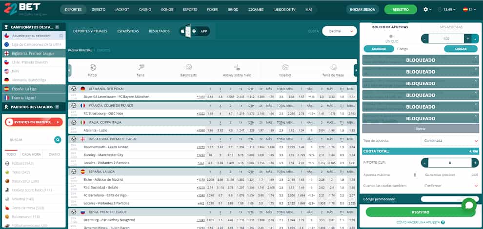483x229 pixels.
Task: Collapse the Campeonatos Destacados section
Action: tap(57, 27)
